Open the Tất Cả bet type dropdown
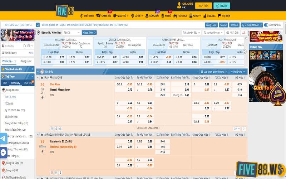The width and height of the screenshot is (286, 179). coord(71,33)
